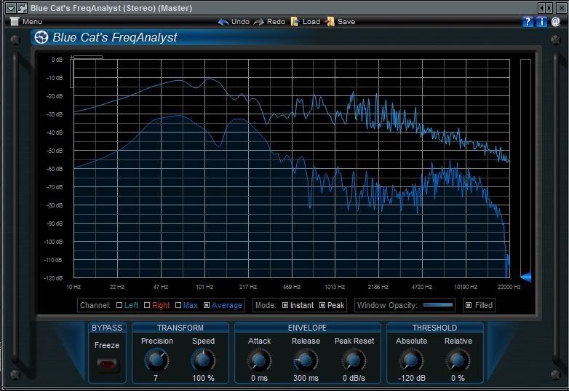Click title bar previous arrow
Viewport: 569px width, 391px height.
coord(542,7)
